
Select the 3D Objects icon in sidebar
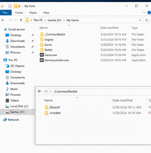pos(7,66)
